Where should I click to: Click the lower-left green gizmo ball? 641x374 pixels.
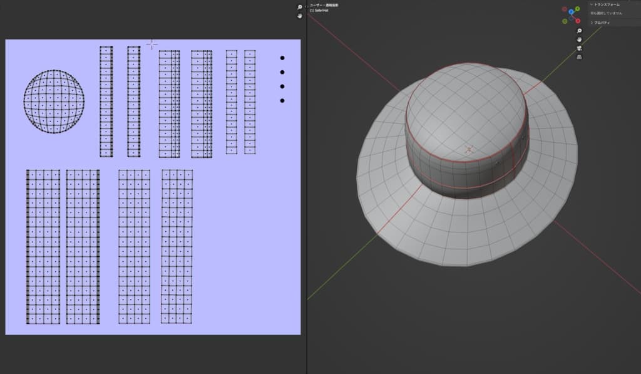(x=565, y=21)
